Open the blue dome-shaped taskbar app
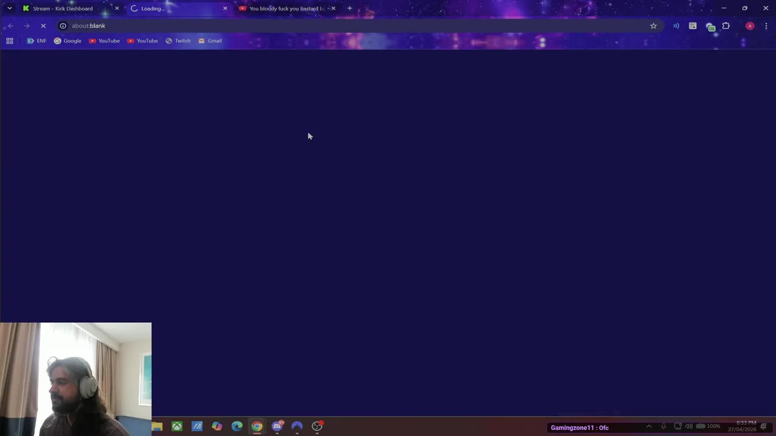 click(x=297, y=426)
